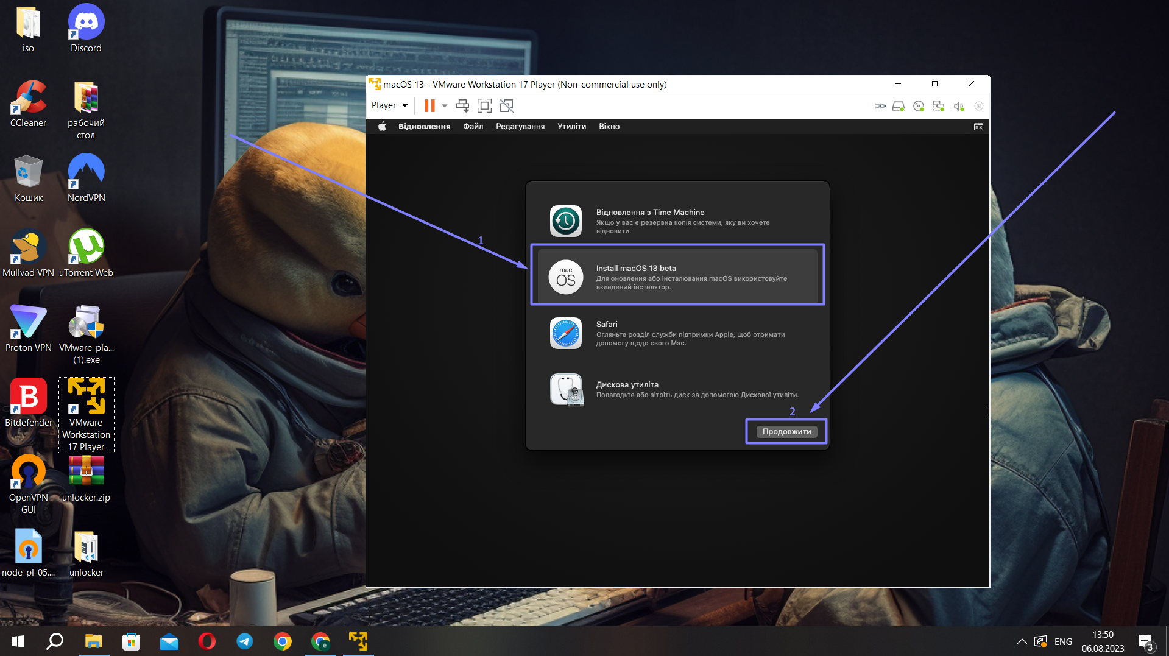1169x656 pixels.
Task: Open the notification center icon
Action: pos(1146,642)
